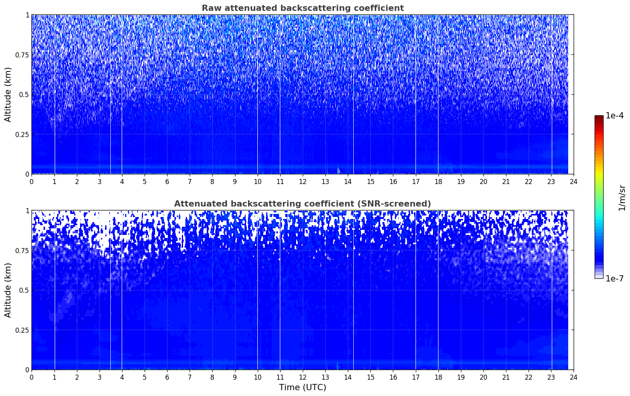The image size is (630, 396).
Task: Click the 0.25 altitude tick on bottom plot
Action: (22, 330)
